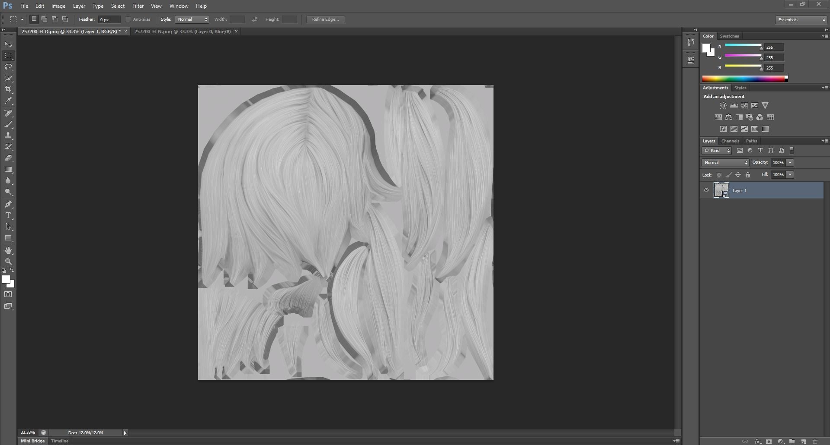Image resolution: width=830 pixels, height=445 pixels.
Task: Open the Window menu
Action: (179, 6)
